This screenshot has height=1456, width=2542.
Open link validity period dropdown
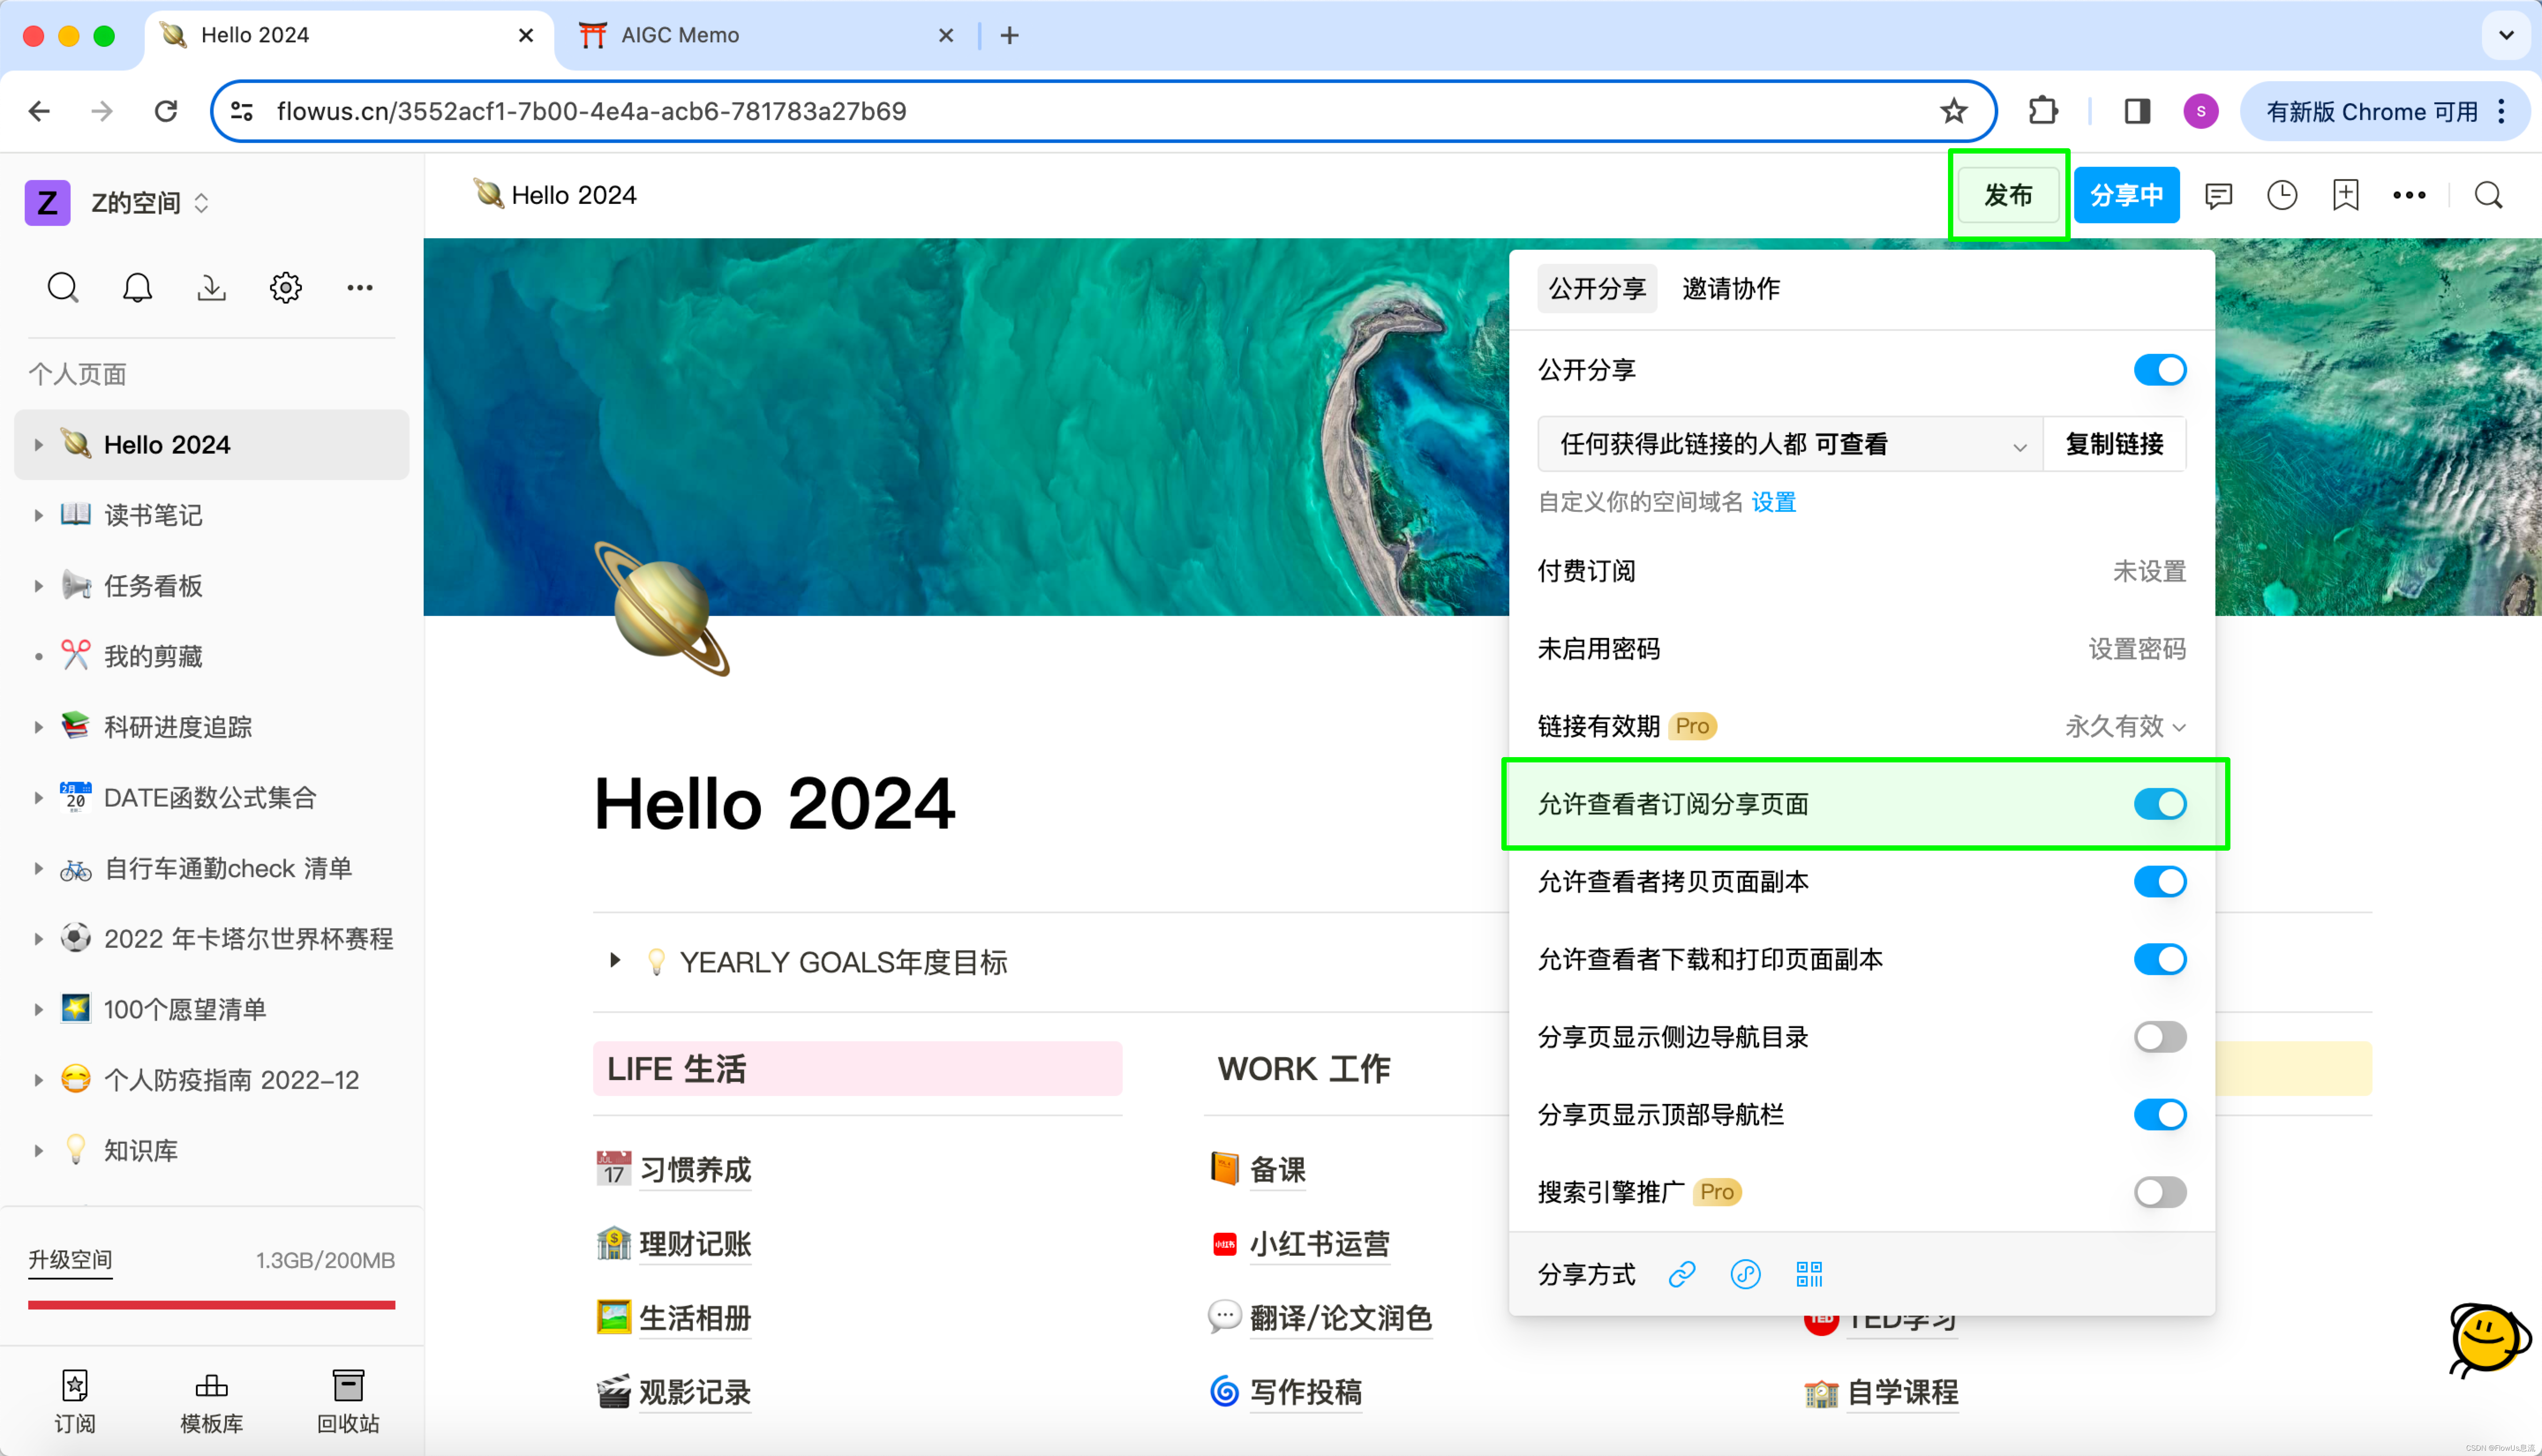[x=2125, y=727]
